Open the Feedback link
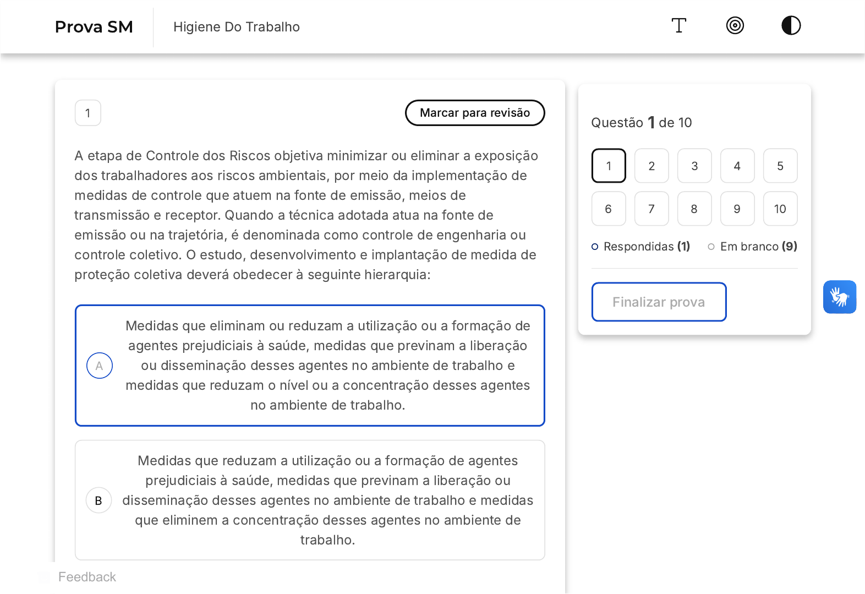 point(87,577)
